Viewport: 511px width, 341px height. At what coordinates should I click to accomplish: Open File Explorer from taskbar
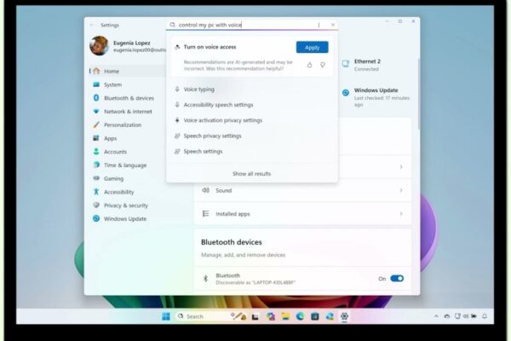(285, 316)
